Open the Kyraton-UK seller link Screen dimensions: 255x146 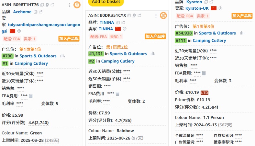click(197, 8)
